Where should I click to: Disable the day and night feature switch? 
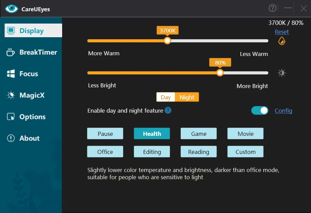(x=260, y=111)
